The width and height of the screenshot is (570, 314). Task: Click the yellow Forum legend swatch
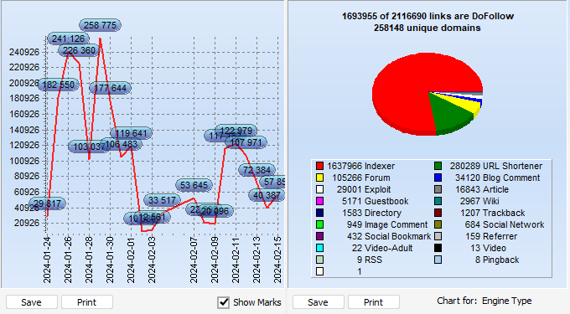(319, 178)
